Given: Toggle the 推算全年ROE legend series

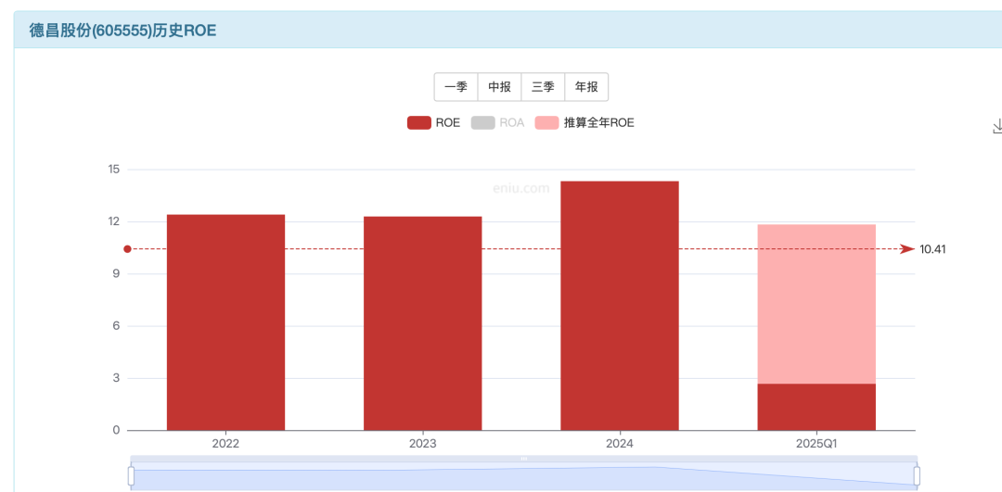Looking at the screenshot, I should pos(584,123).
